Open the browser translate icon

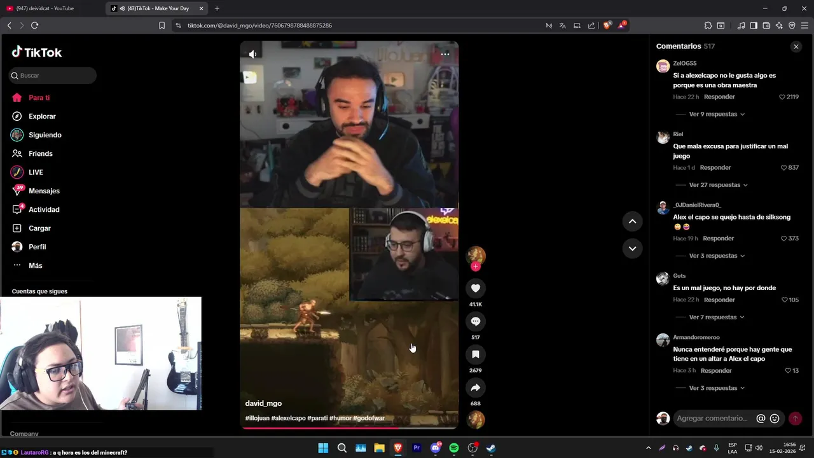[562, 25]
